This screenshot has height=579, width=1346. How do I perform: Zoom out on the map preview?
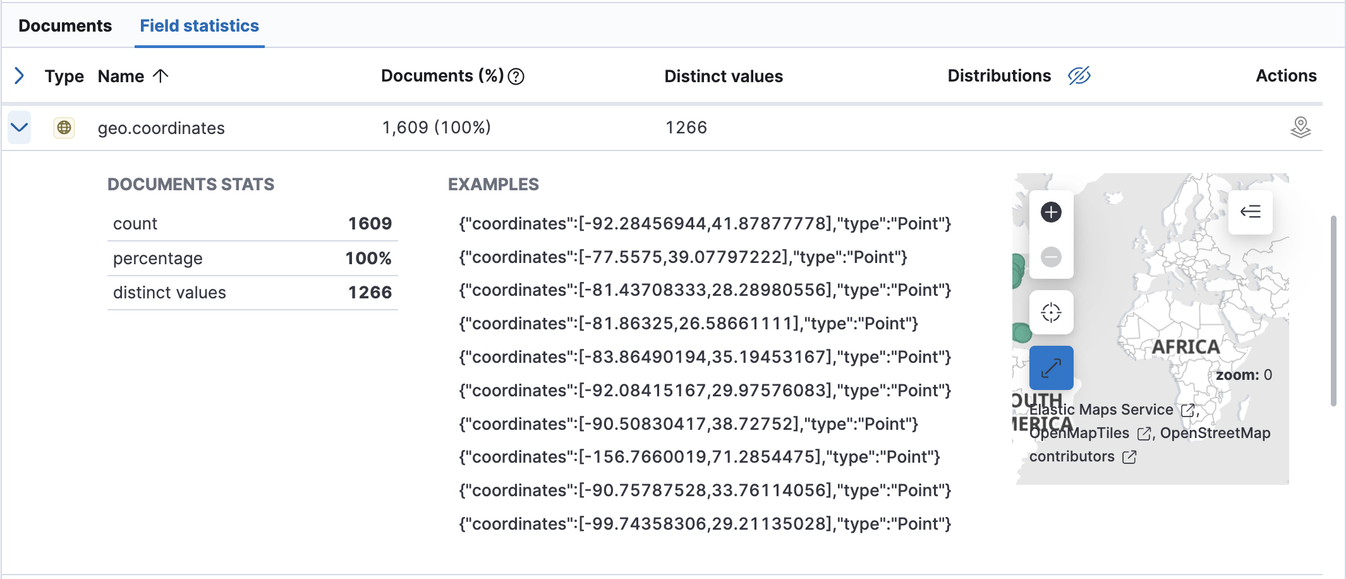[1051, 257]
